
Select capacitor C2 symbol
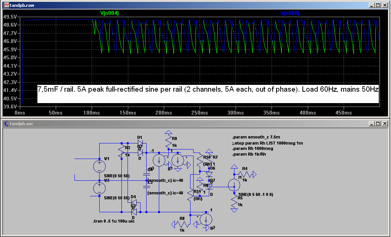[146, 186]
